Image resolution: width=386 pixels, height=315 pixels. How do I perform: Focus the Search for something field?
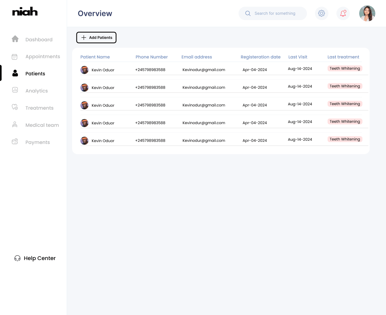click(x=273, y=13)
